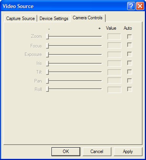Viewport: 146px width, 160px height.
Task: Close the Video Source dialog
Action: click(140, 6)
